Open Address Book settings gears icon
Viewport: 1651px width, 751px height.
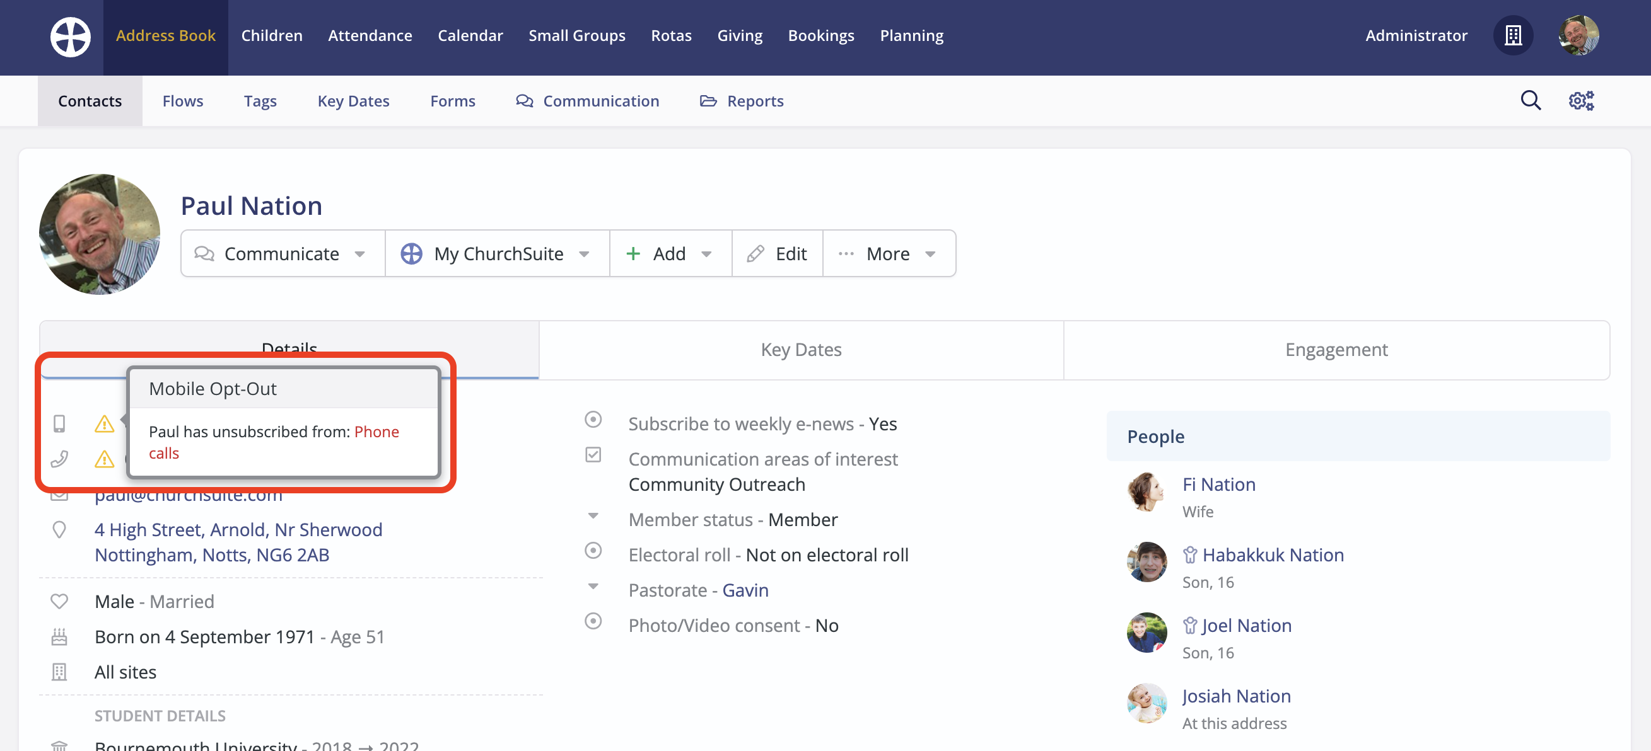pos(1581,101)
